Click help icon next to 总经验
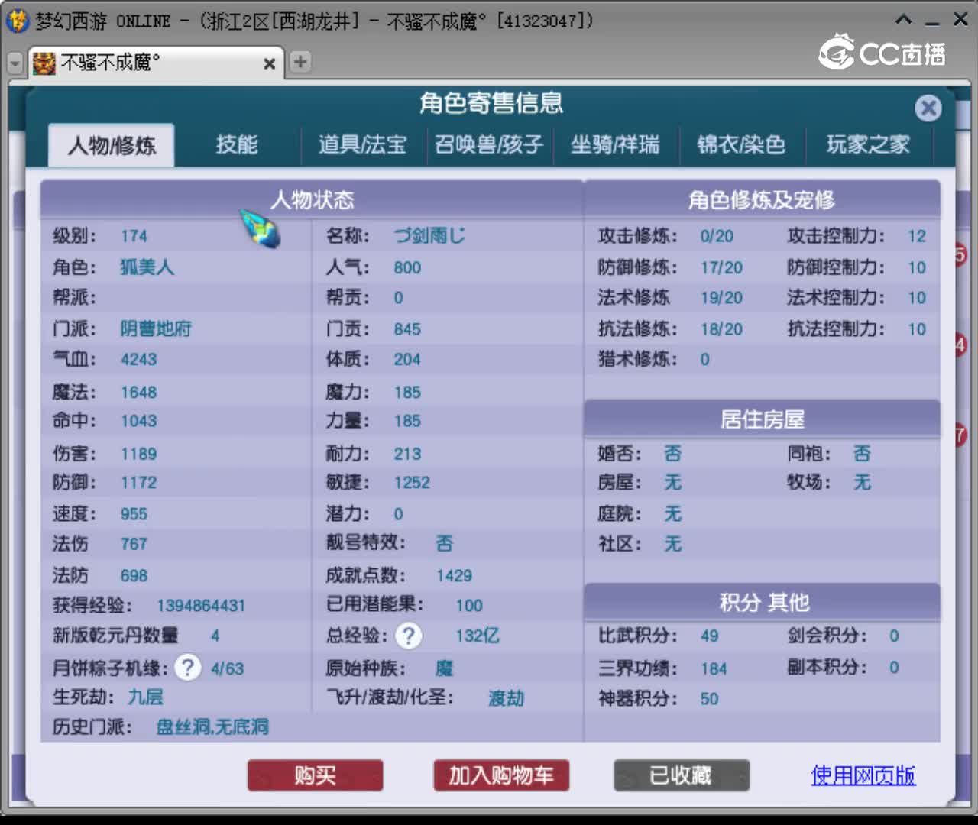 (x=409, y=636)
